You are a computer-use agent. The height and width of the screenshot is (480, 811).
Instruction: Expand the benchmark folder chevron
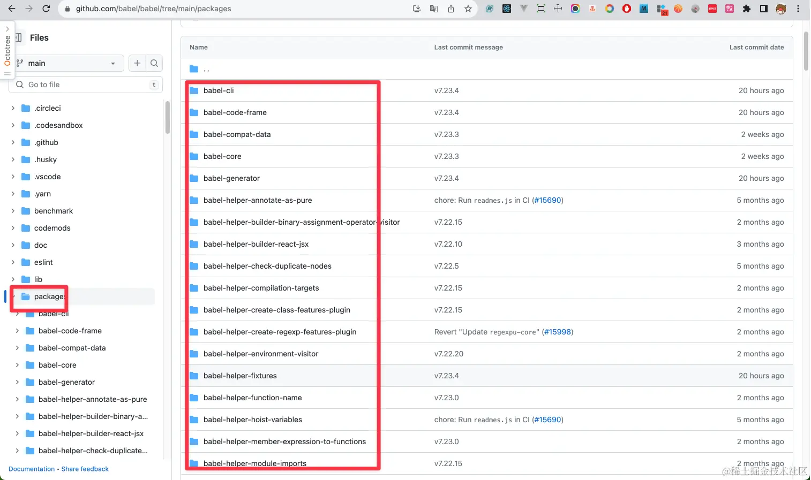coord(13,211)
